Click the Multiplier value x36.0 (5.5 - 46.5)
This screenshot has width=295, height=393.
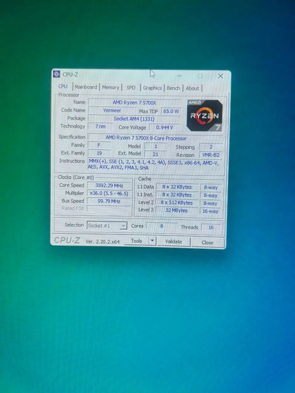click(x=109, y=193)
